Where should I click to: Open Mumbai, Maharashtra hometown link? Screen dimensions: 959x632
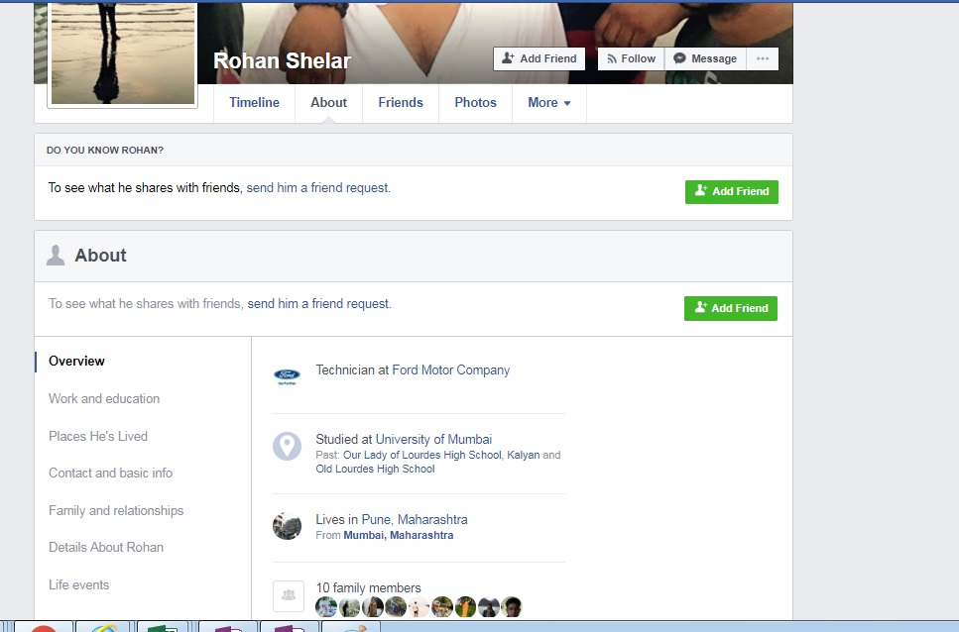click(x=398, y=535)
